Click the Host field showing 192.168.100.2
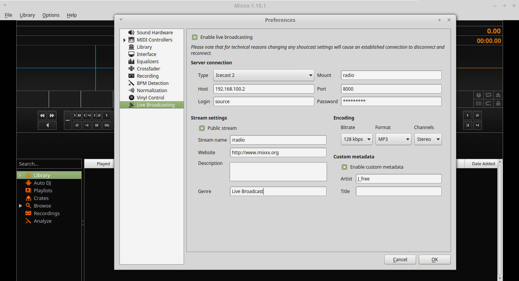The width and height of the screenshot is (519, 281). [264, 89]
